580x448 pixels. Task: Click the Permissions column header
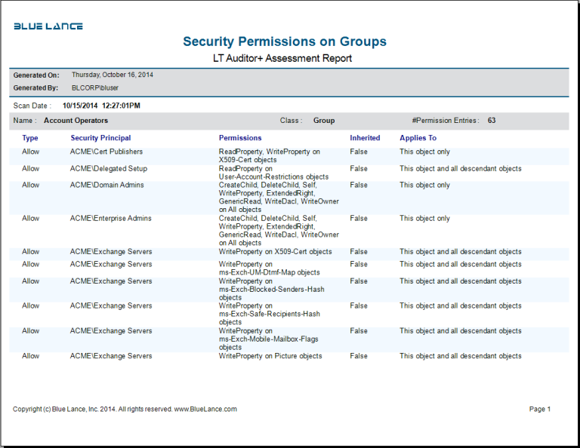click(240, 138)
